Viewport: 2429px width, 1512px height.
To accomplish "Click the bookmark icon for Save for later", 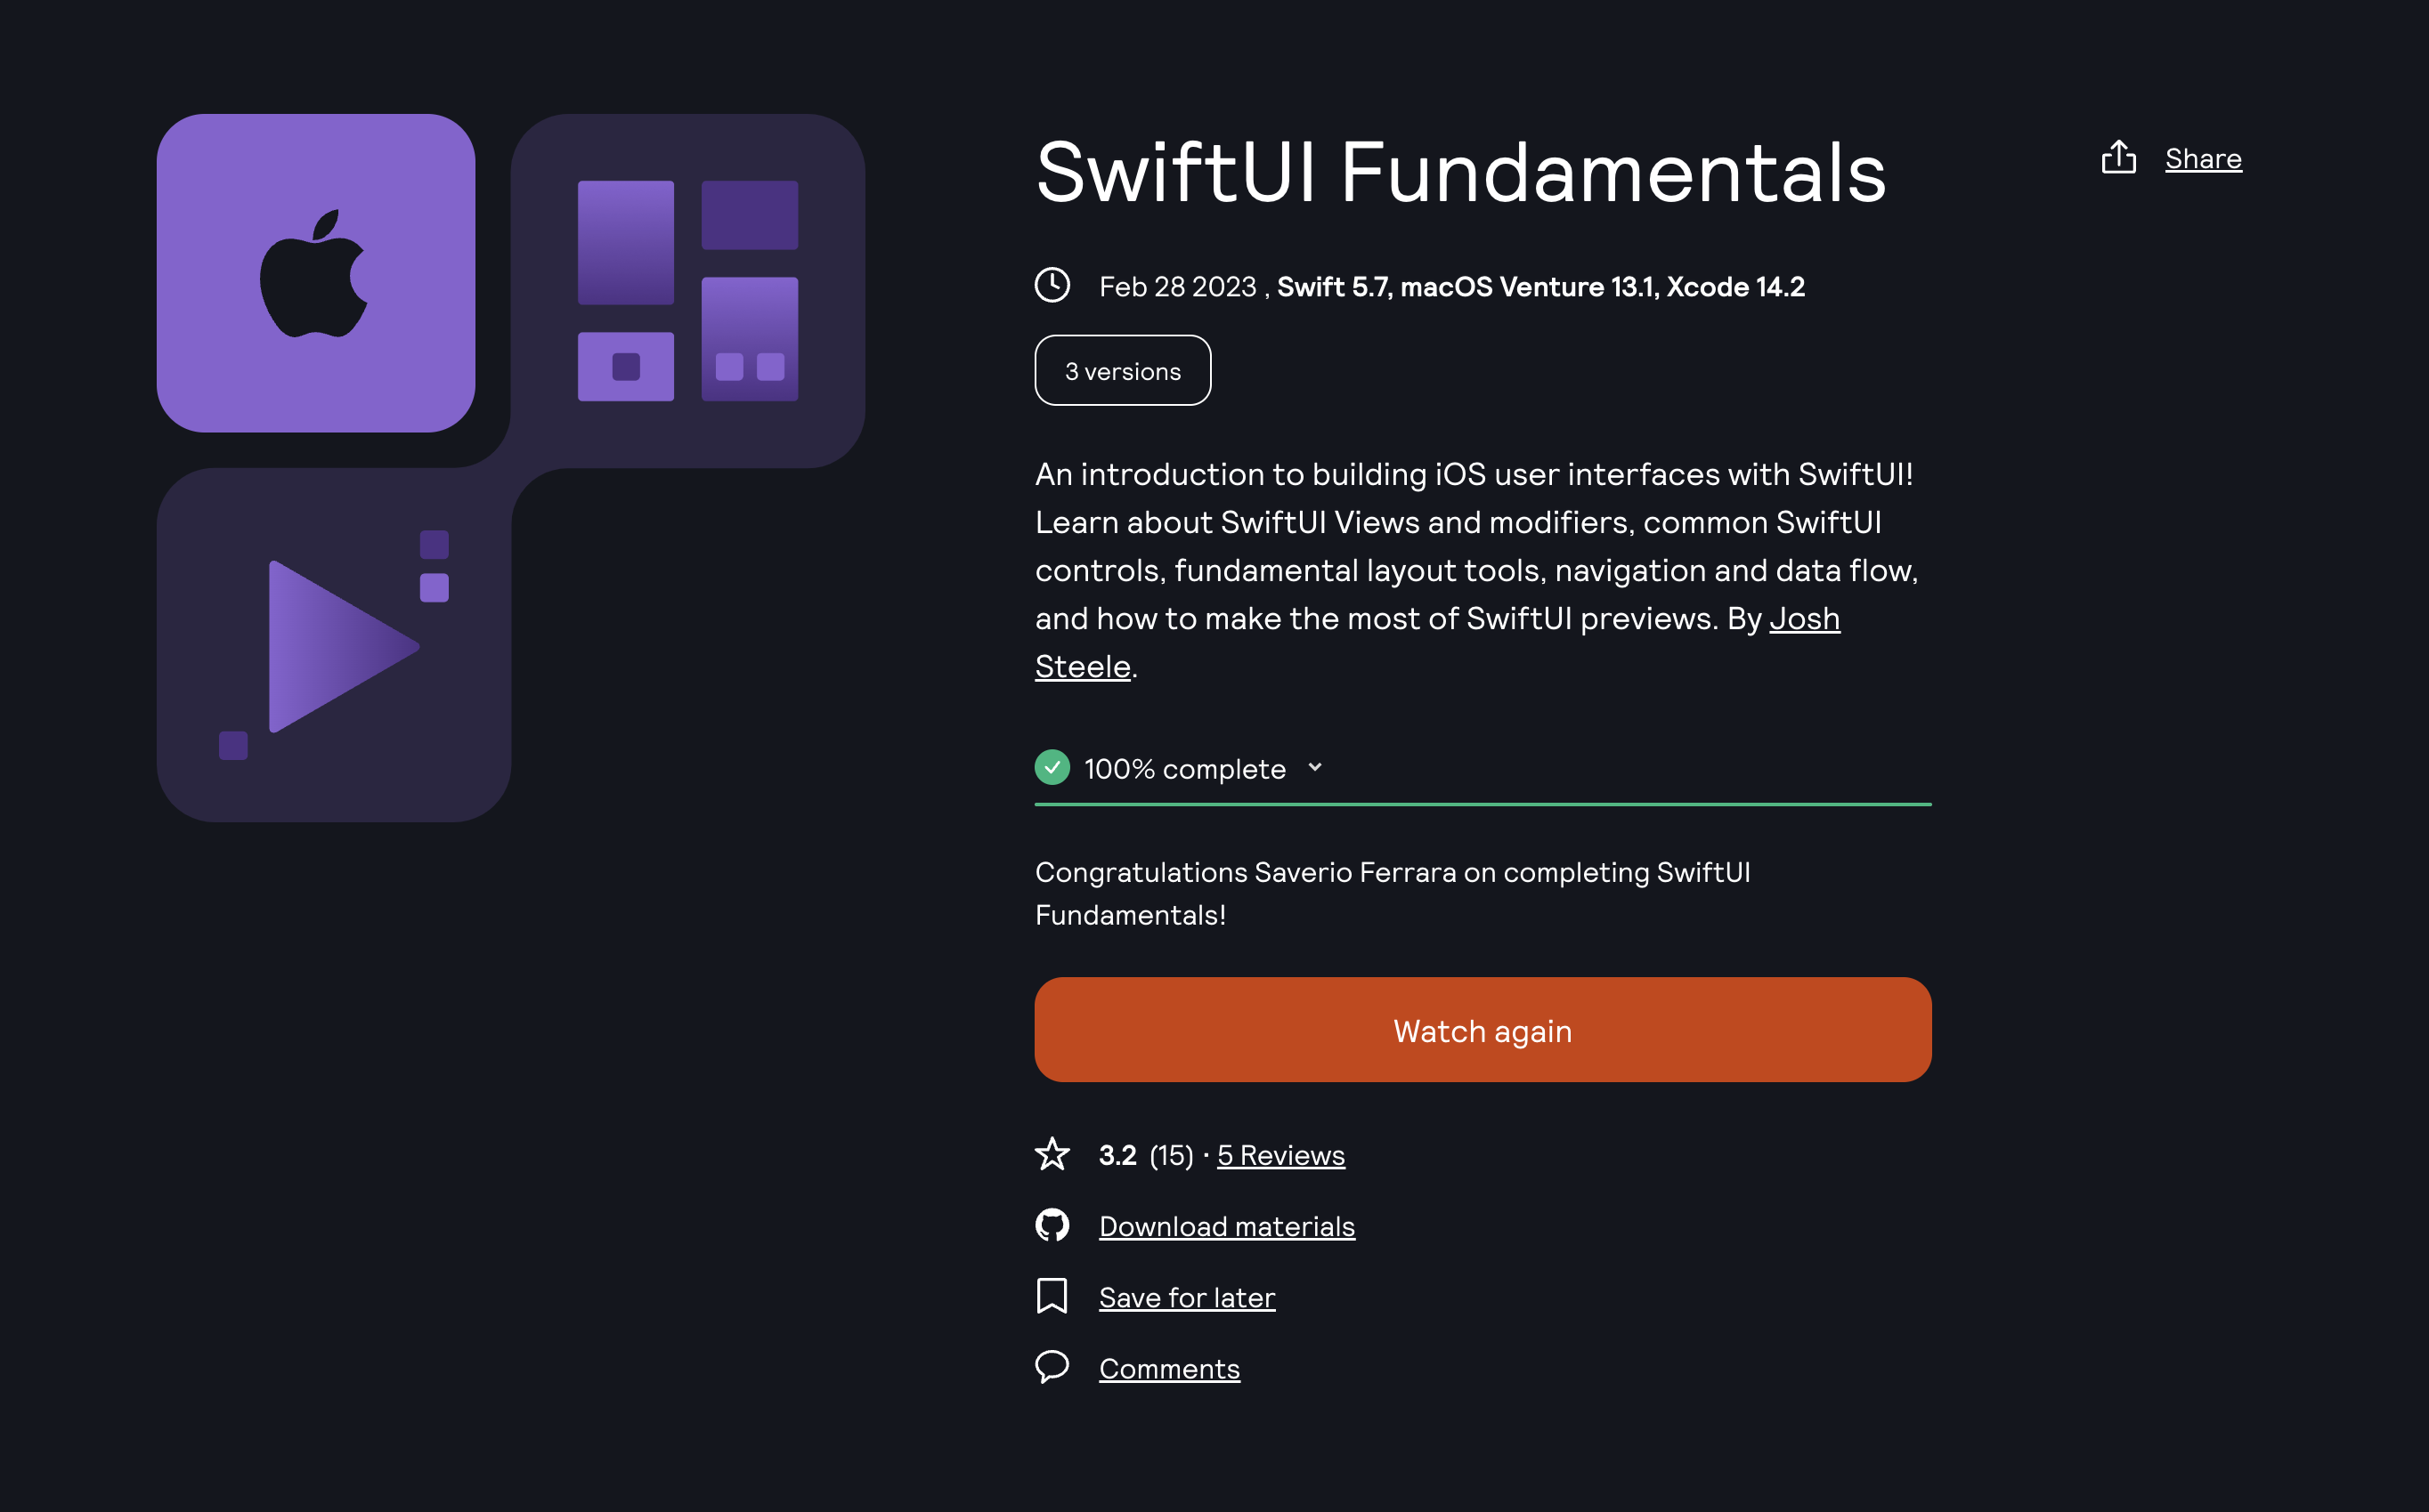I will tap(1052, 1296).
